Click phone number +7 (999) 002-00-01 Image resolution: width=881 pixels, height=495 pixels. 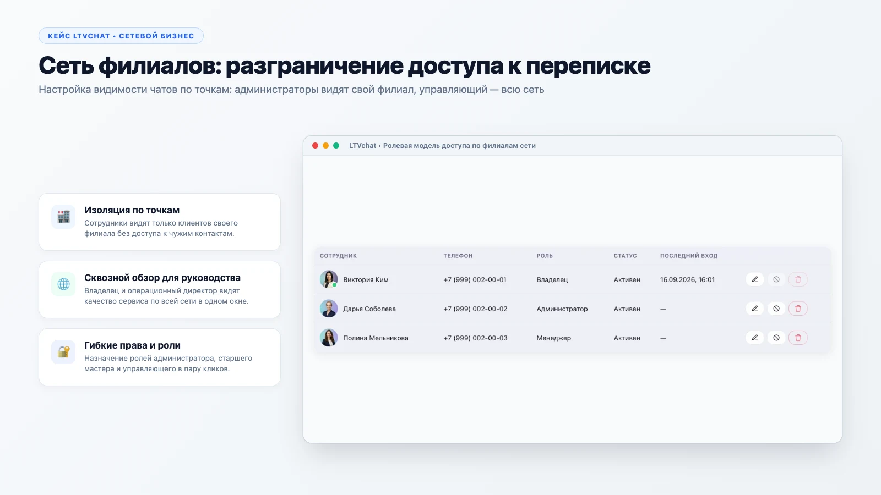475,280
